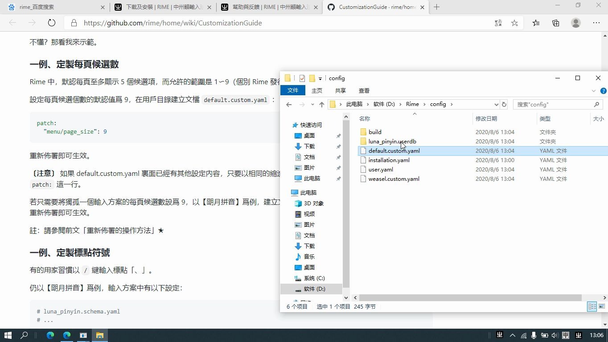
Task: Select 系统 (C:) drive in navigation pane
Action: coord(314,278)
